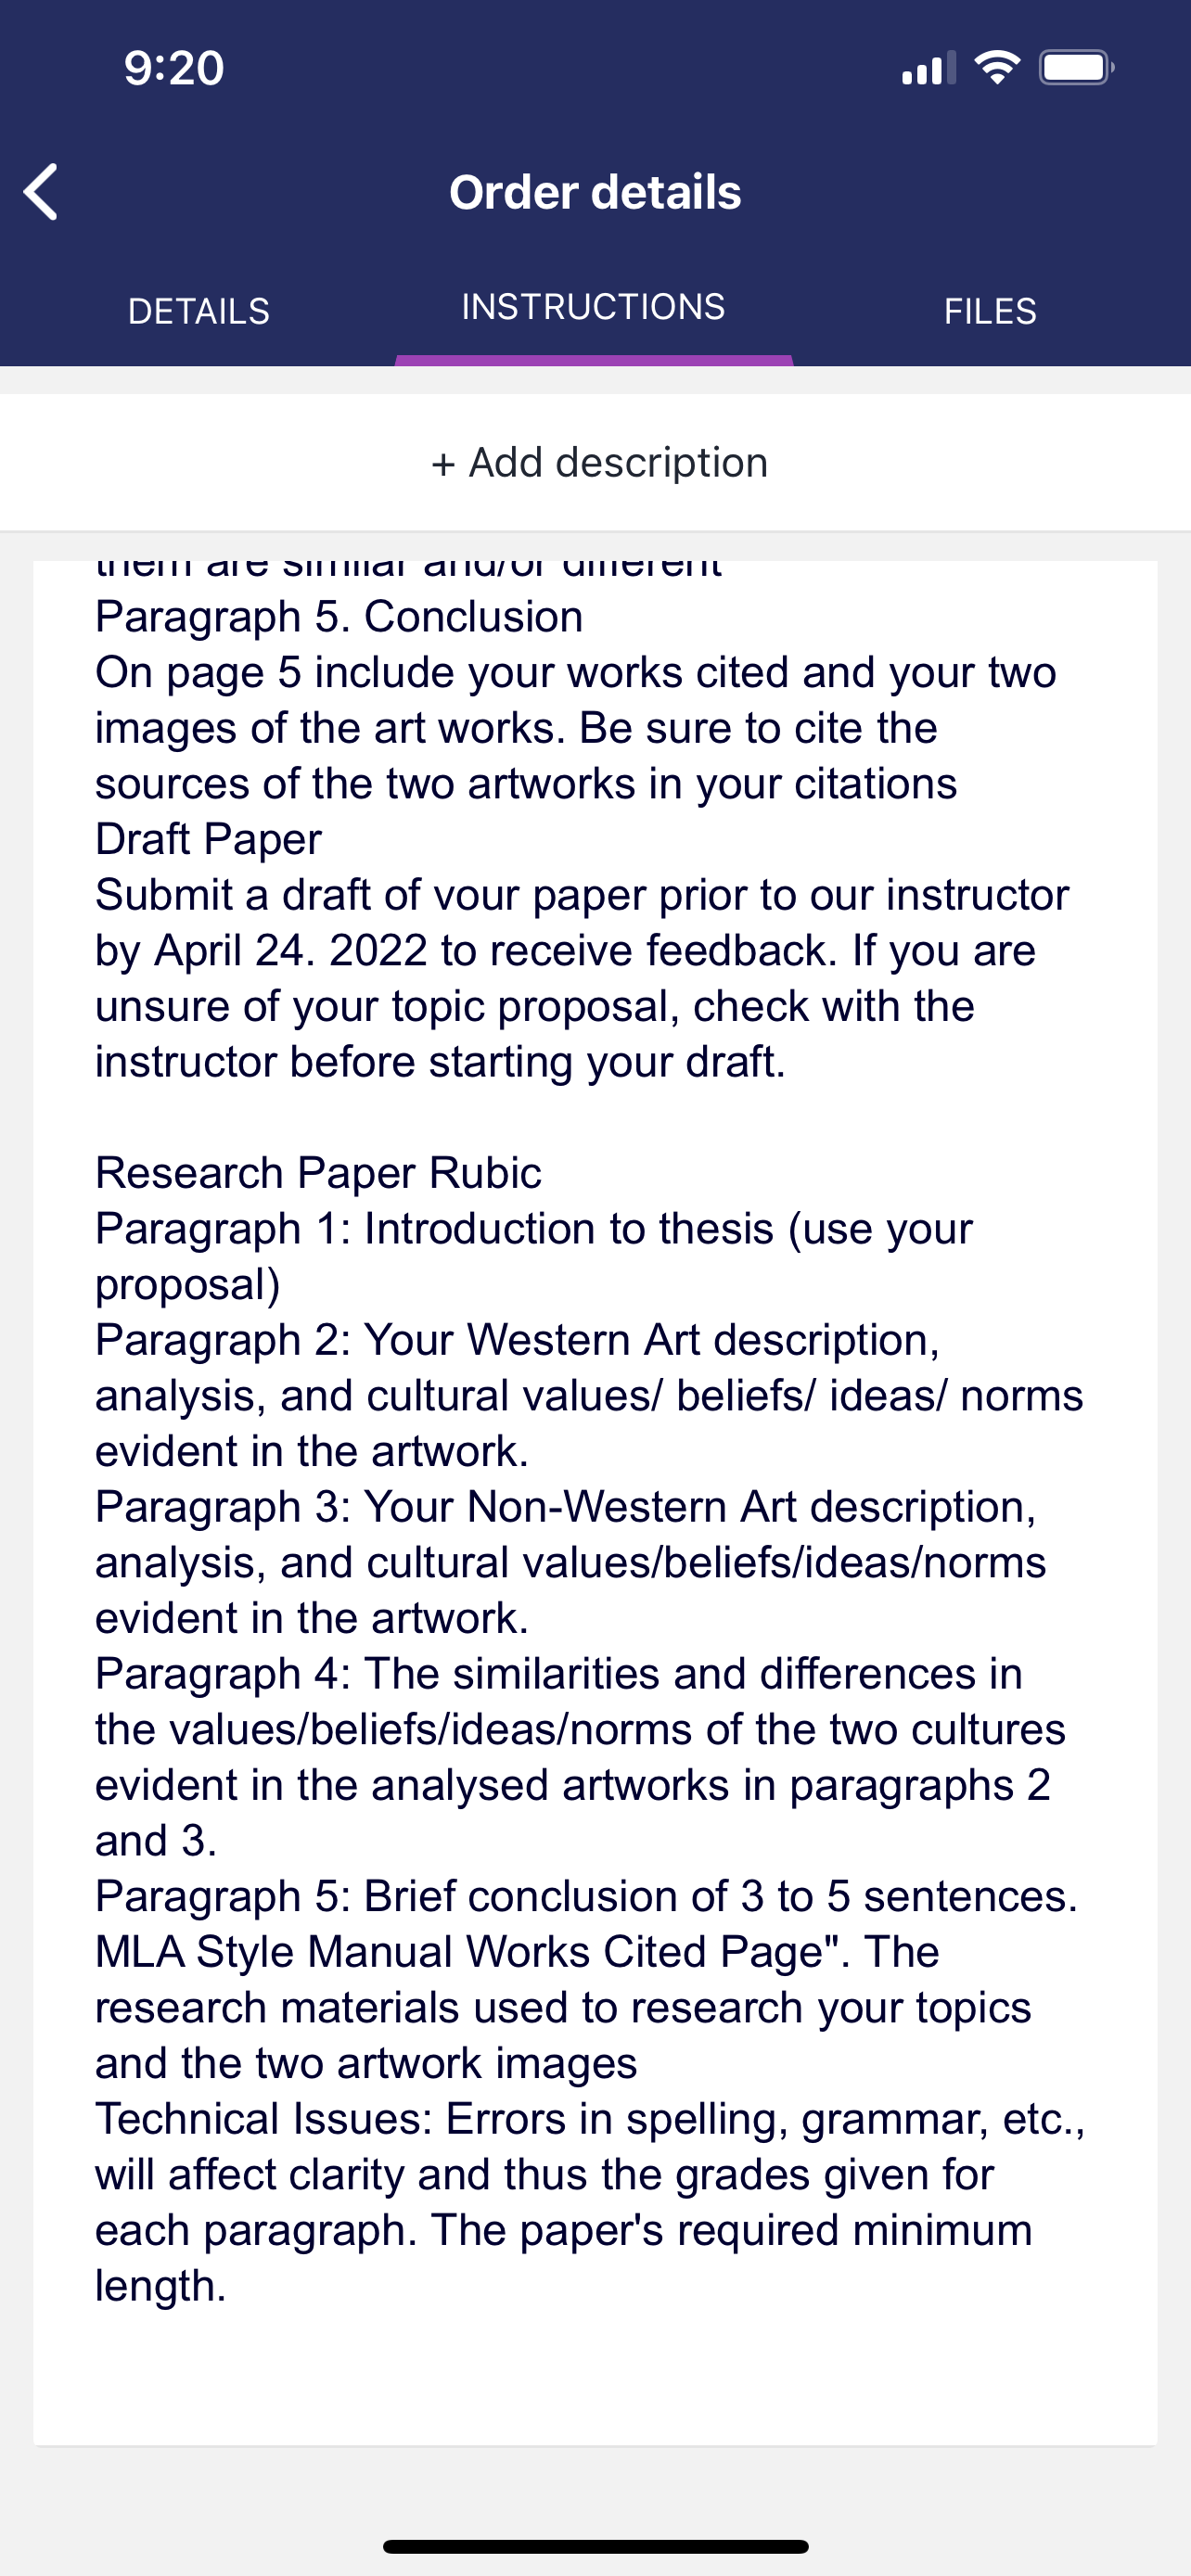Tap the "Draft Paper" heading
Screen dimensions: 1191x2576
coord(208,839)
